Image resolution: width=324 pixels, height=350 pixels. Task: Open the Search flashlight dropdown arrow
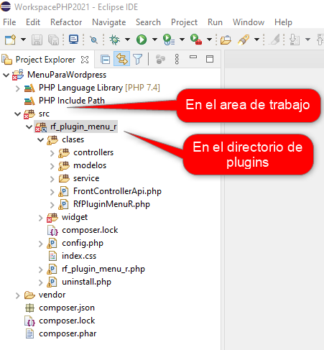[x=256, y=40]
